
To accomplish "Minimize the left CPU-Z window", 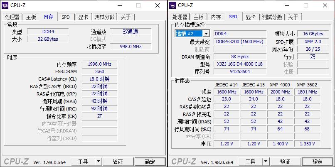I will coord(119,5).
